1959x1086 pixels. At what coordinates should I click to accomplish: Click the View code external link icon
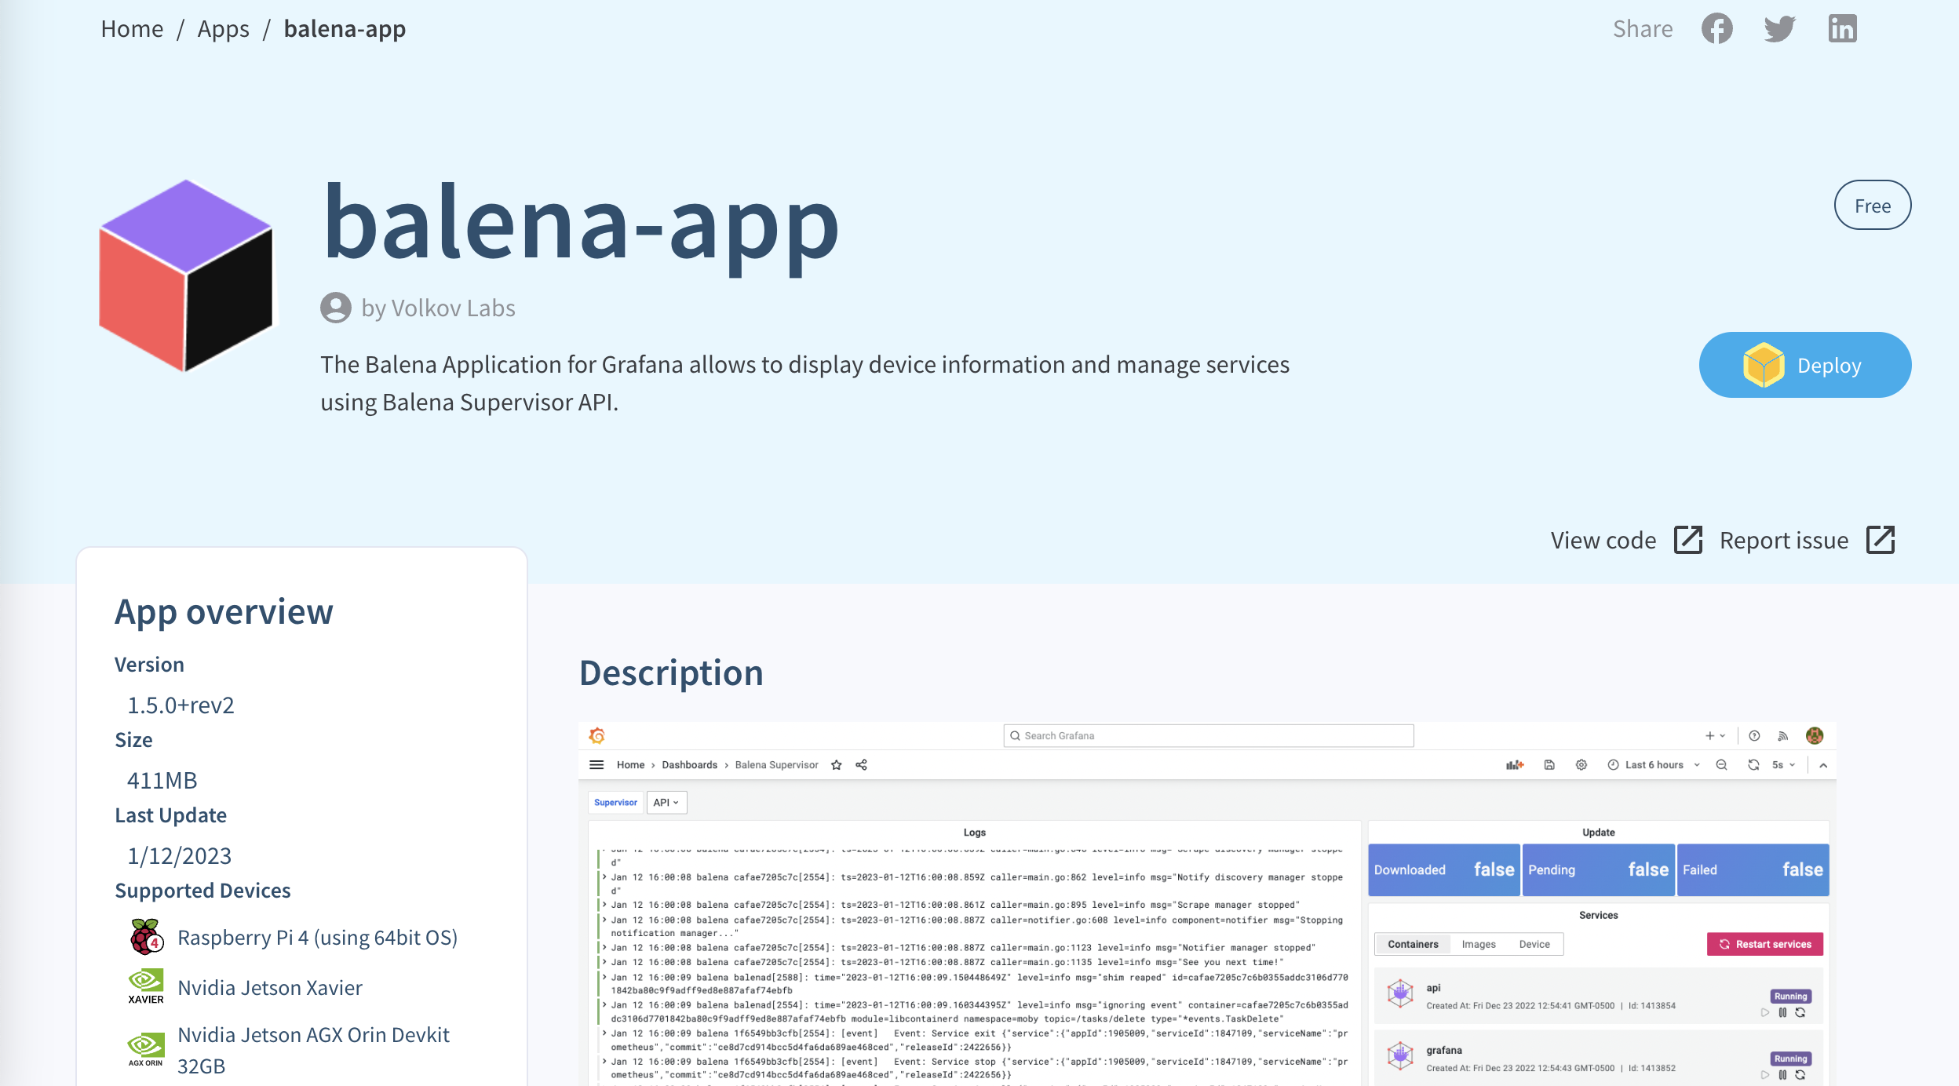(1687, 541)
